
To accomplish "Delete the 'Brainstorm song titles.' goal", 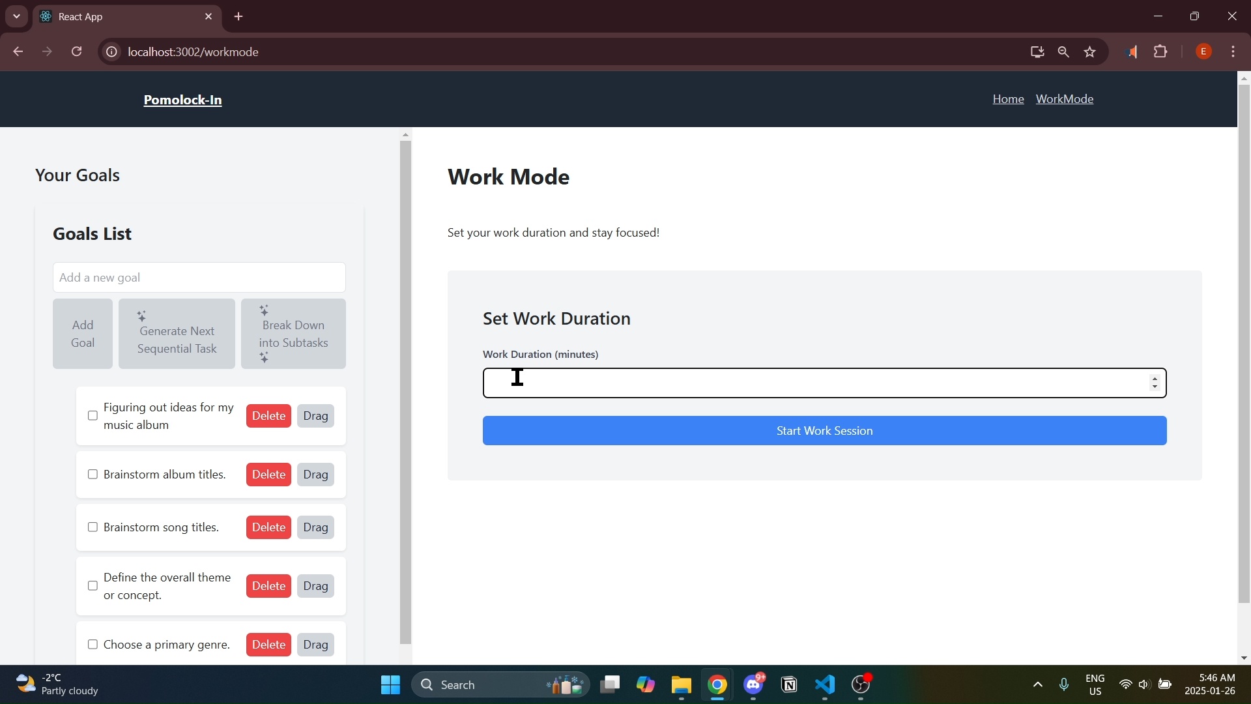I will [268, 527].
